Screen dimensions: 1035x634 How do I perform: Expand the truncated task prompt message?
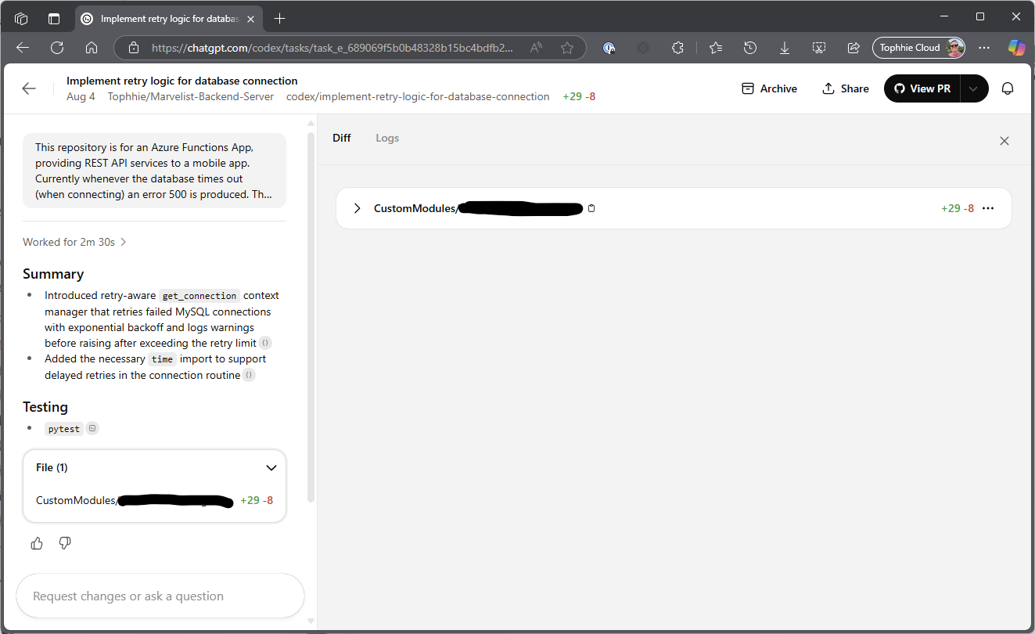click(154, 171)
